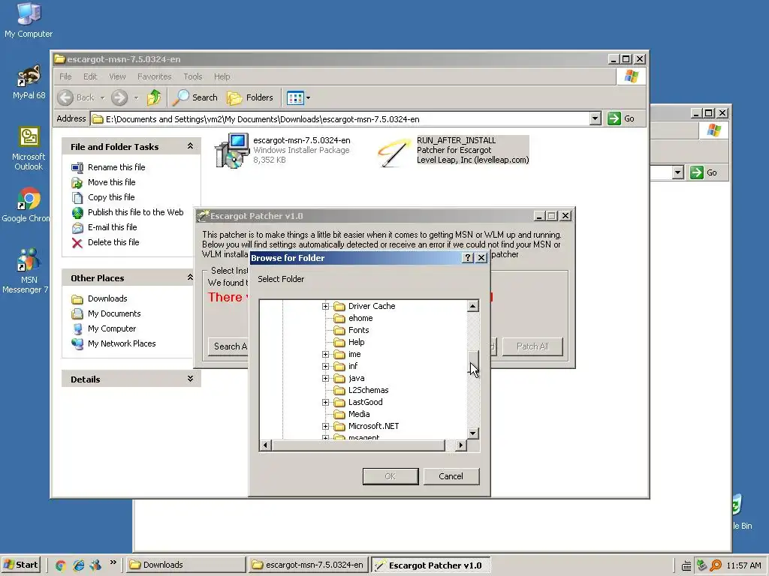Select the Media folder

pos(358,414)
